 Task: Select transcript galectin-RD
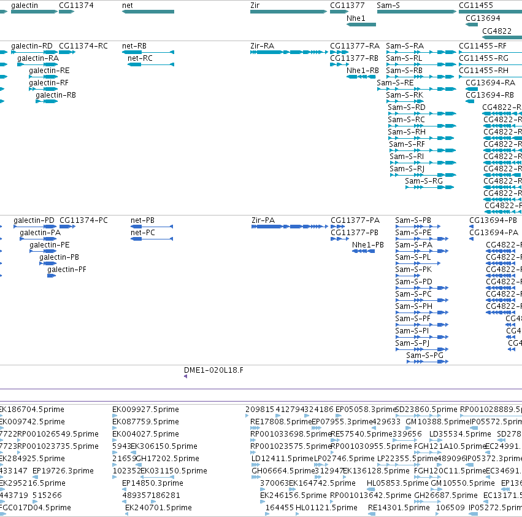pos(34,52)
